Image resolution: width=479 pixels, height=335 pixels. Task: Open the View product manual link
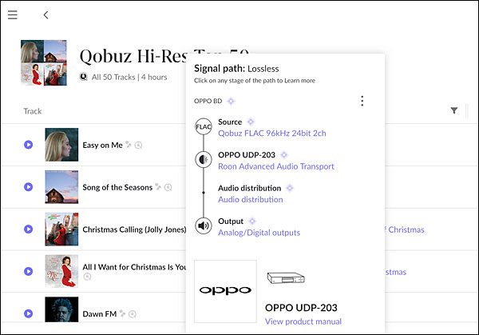303,321
